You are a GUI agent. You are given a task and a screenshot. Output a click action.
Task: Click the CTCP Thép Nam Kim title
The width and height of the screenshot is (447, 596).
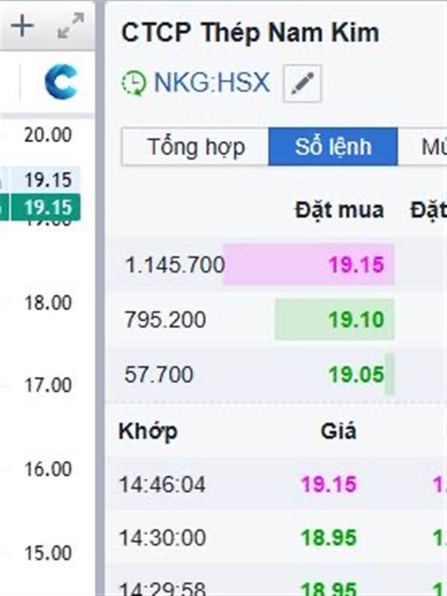click(x=250, y=33)
